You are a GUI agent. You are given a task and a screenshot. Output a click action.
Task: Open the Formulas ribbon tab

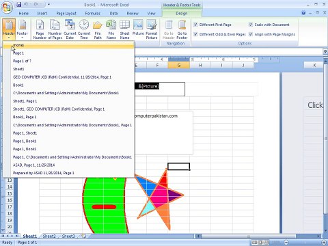[93, 14]
